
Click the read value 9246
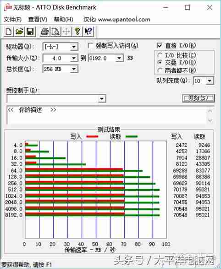204,145
